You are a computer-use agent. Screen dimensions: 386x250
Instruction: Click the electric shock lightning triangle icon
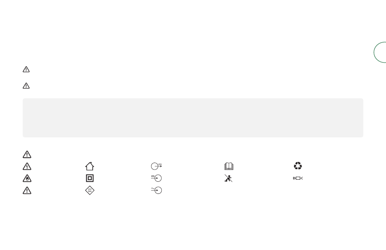click(26, 166)
